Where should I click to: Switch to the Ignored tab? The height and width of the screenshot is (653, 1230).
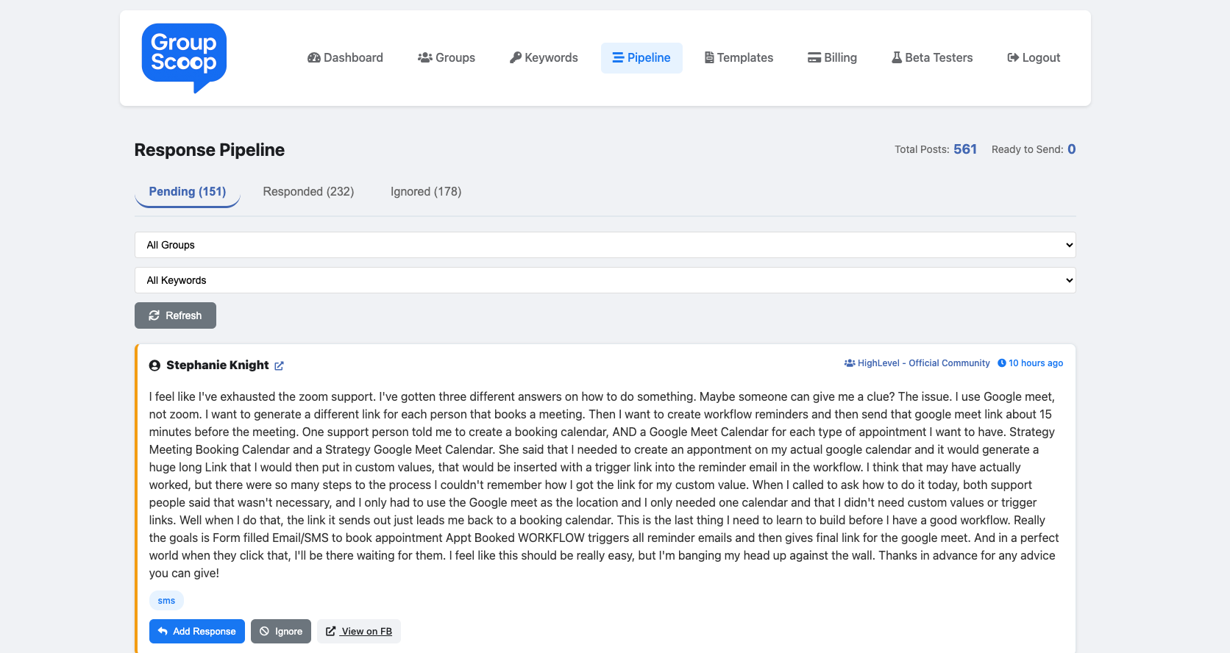tap(426, 192)
